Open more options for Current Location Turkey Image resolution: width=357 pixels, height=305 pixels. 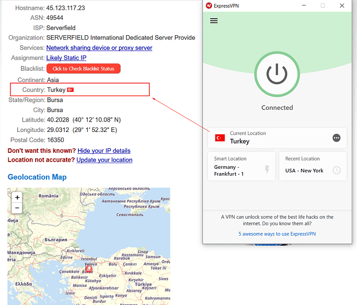(x=336, y=138)
